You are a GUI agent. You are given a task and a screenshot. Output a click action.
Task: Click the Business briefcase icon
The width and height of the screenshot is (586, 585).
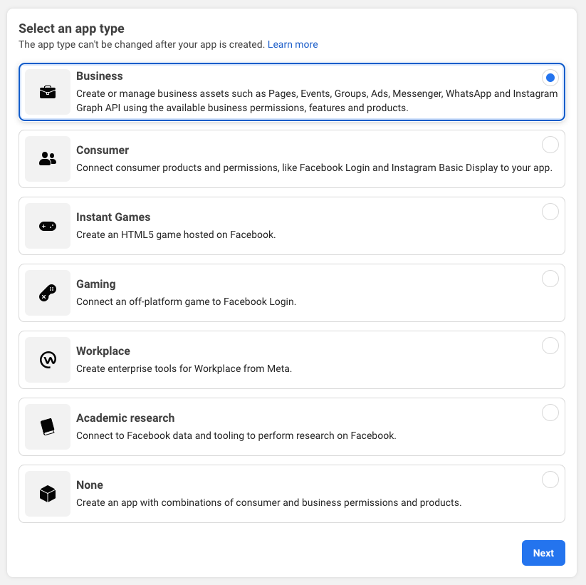coord(47,92)
